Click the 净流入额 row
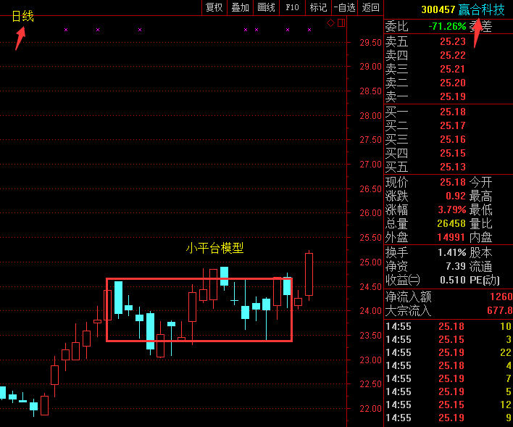Image resolution: width=513 pixels, height=427 pixels. tap(449, 297)
